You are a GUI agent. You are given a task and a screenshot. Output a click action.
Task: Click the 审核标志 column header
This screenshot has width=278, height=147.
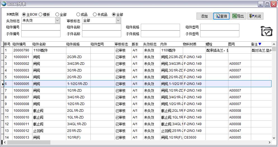coord(121,44)
